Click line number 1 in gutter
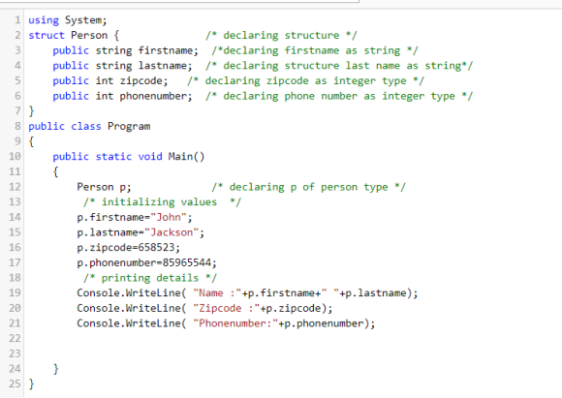The height and width of the screenshot is (398, 562). coord(17,20)
